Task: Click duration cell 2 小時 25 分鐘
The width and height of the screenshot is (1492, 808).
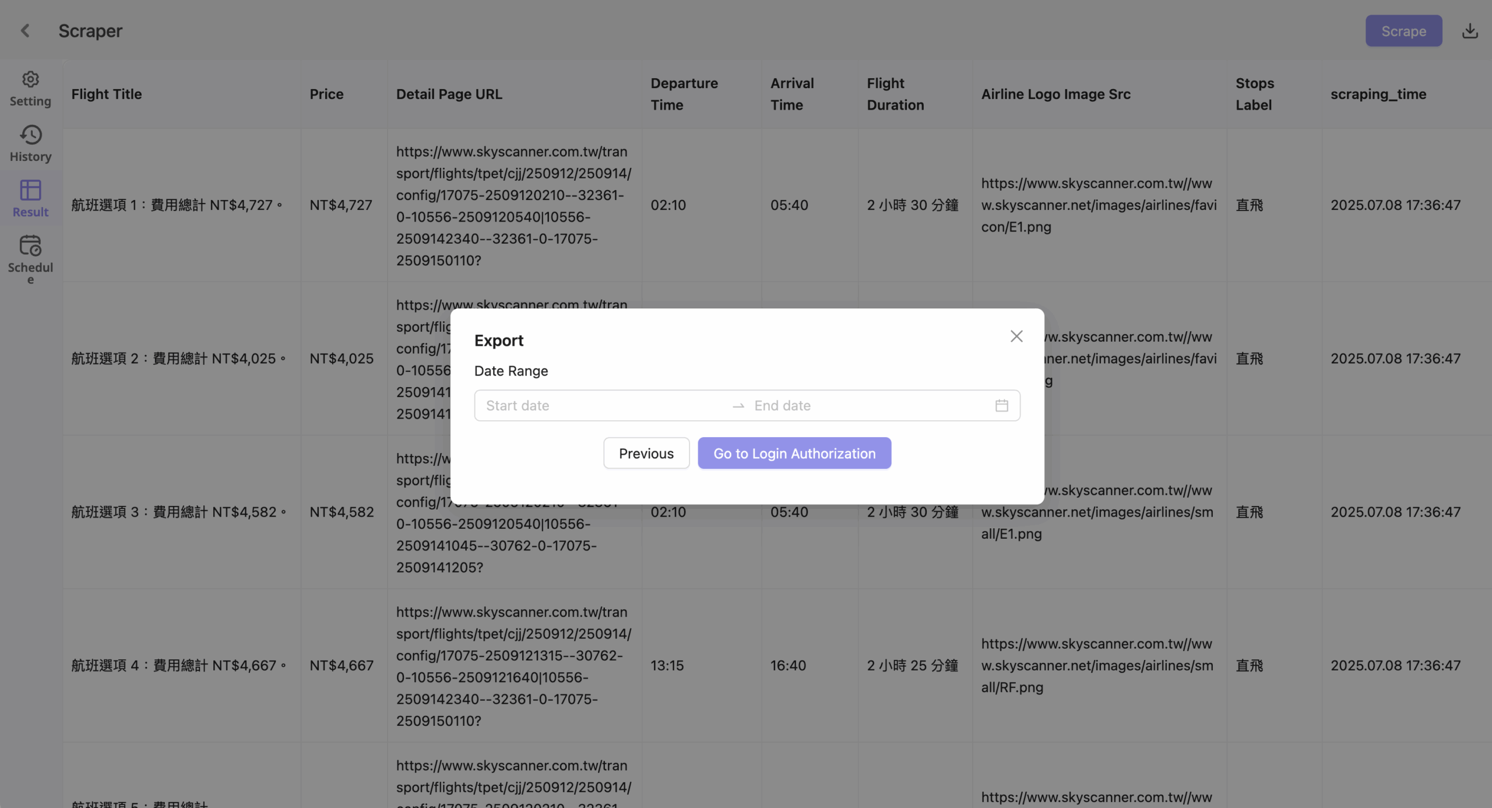Action: point(913,665)
